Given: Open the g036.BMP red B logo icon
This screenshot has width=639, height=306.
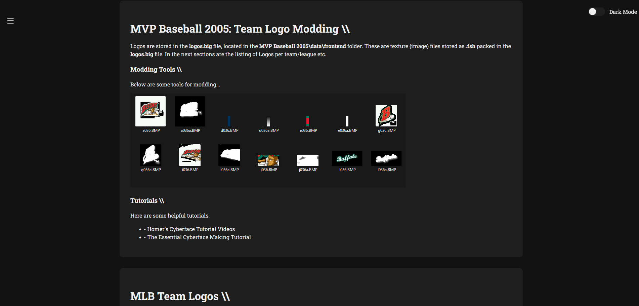Looking at the screenshot, I should [x=386, y=115].
